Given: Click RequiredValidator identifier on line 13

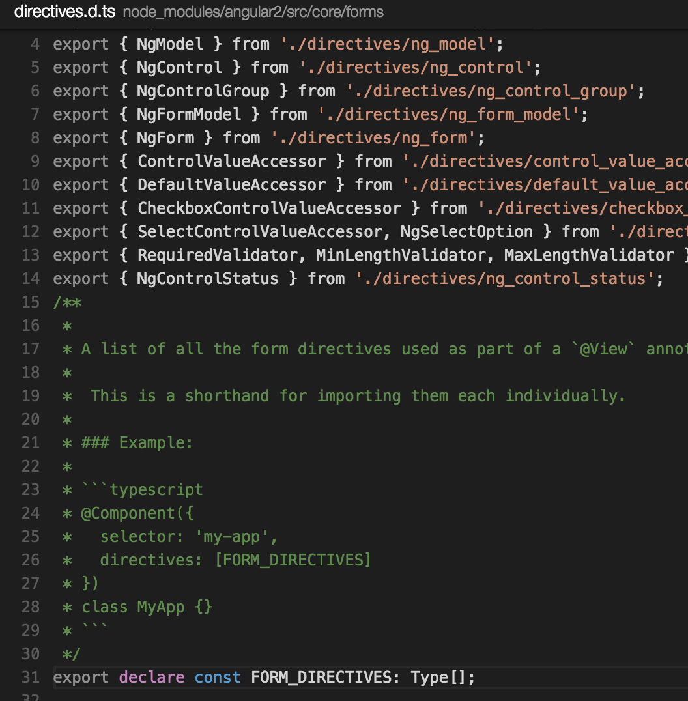Looking at the screenshot, I should coord(217,255).
